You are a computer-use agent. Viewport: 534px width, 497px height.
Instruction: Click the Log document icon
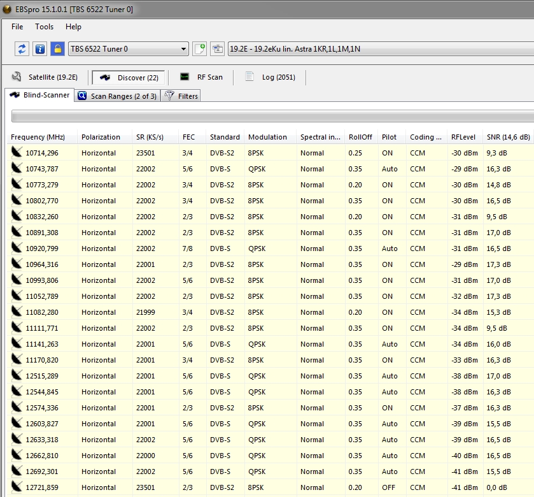[x=249, y=76]
